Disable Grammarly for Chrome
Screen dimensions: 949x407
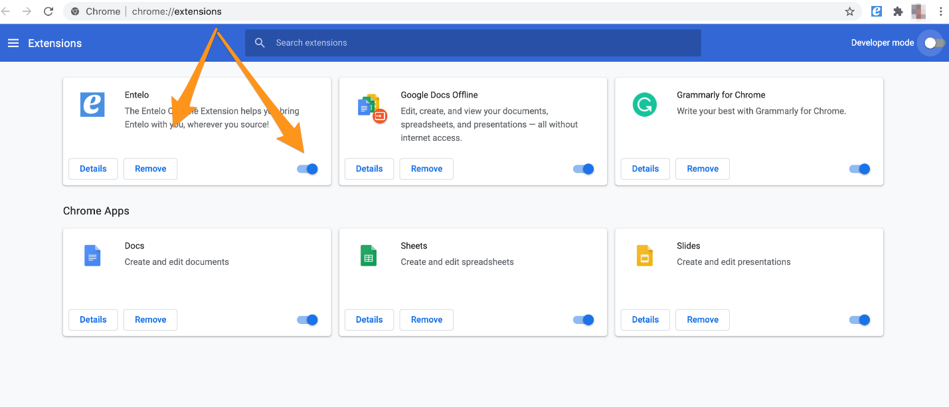[860, 169]
